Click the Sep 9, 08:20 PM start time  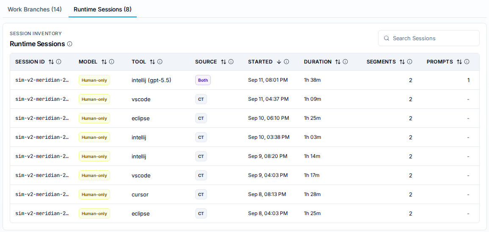[x=268, y=156]
